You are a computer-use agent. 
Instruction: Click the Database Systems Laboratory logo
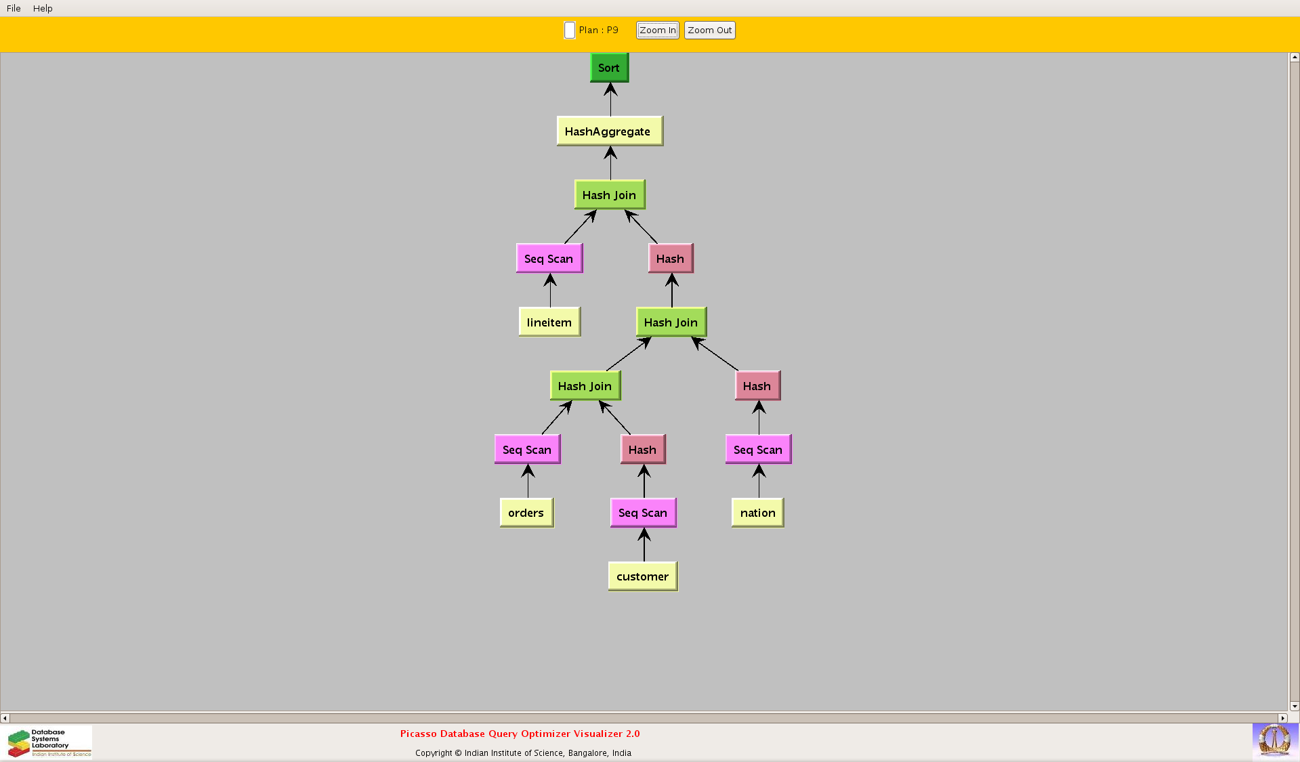[x=49, y=742]
